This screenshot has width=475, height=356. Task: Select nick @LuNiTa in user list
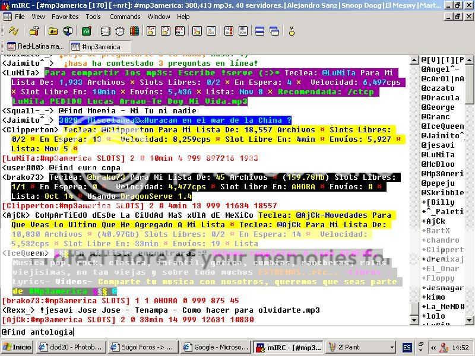[438, 155]
